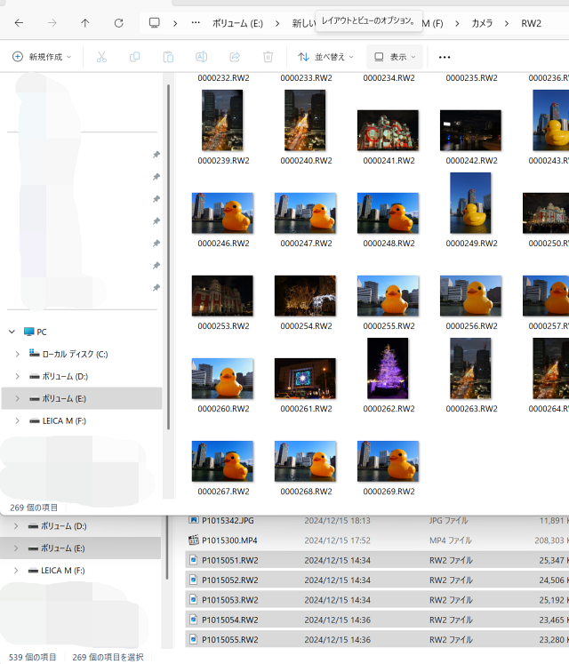Select Christmas tree thumbnail 0000262.RW2
This screenshot has width=569, height=664.
tap(388, 368)
